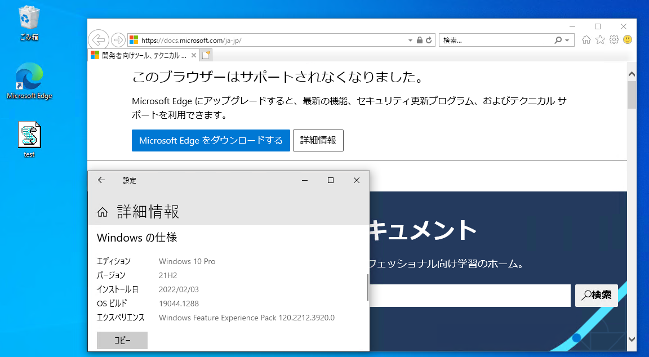This screenshot has width=649, height=357.
Task: Click the 2022/02/03 install date value
Action: [x=179, y=289]
